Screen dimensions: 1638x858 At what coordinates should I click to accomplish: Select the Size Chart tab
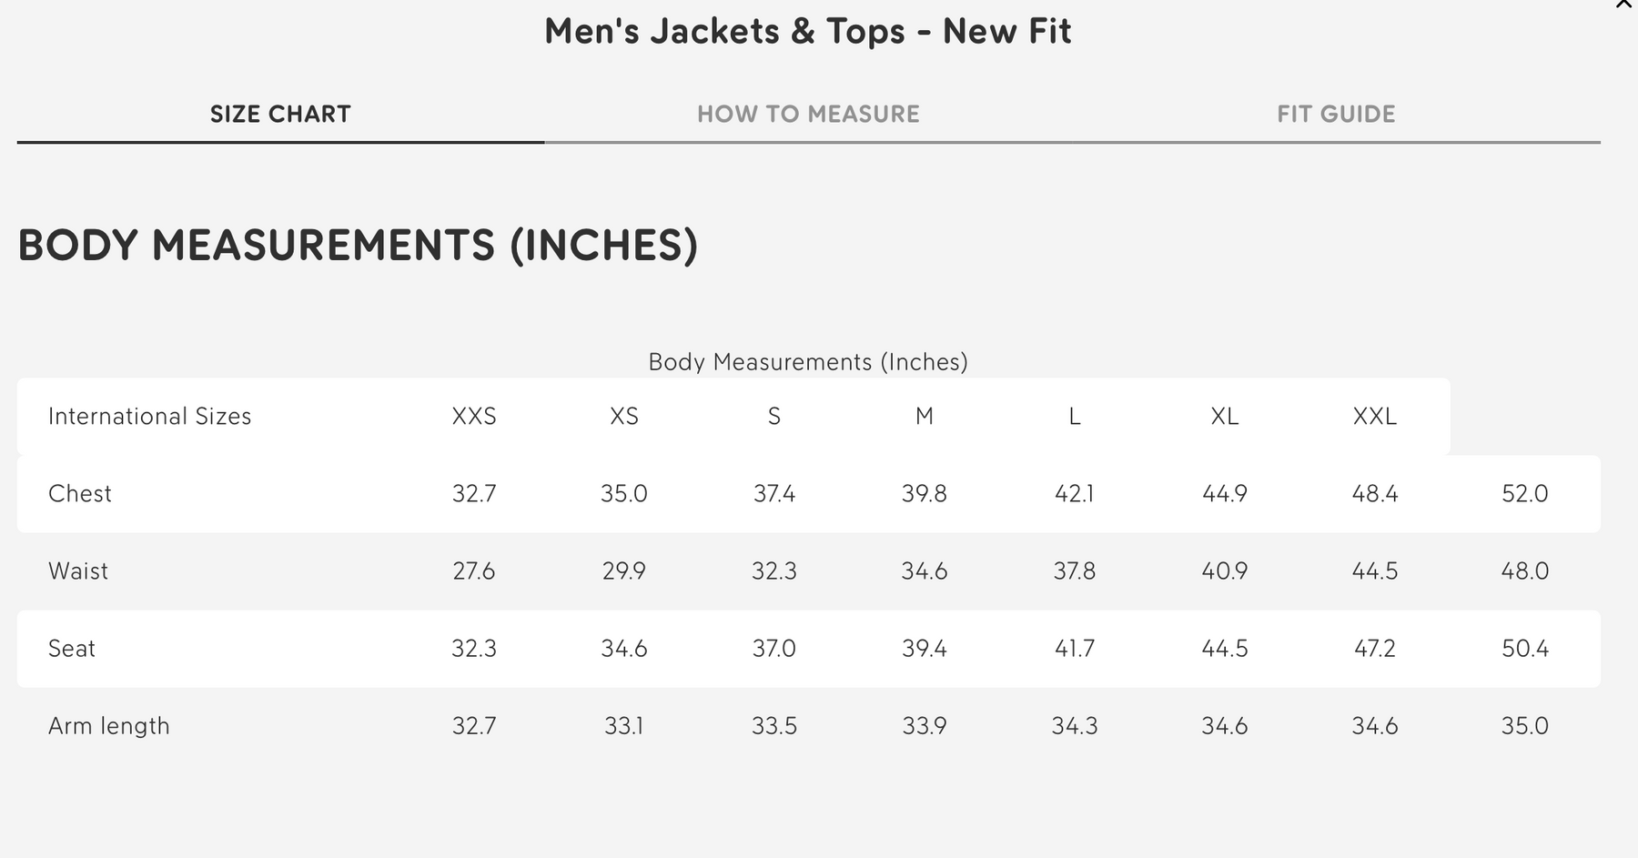[280, 115]
